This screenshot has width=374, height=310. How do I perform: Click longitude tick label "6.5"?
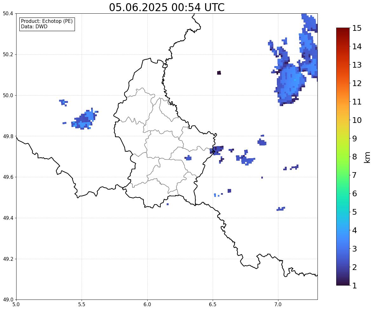(213, 304)
